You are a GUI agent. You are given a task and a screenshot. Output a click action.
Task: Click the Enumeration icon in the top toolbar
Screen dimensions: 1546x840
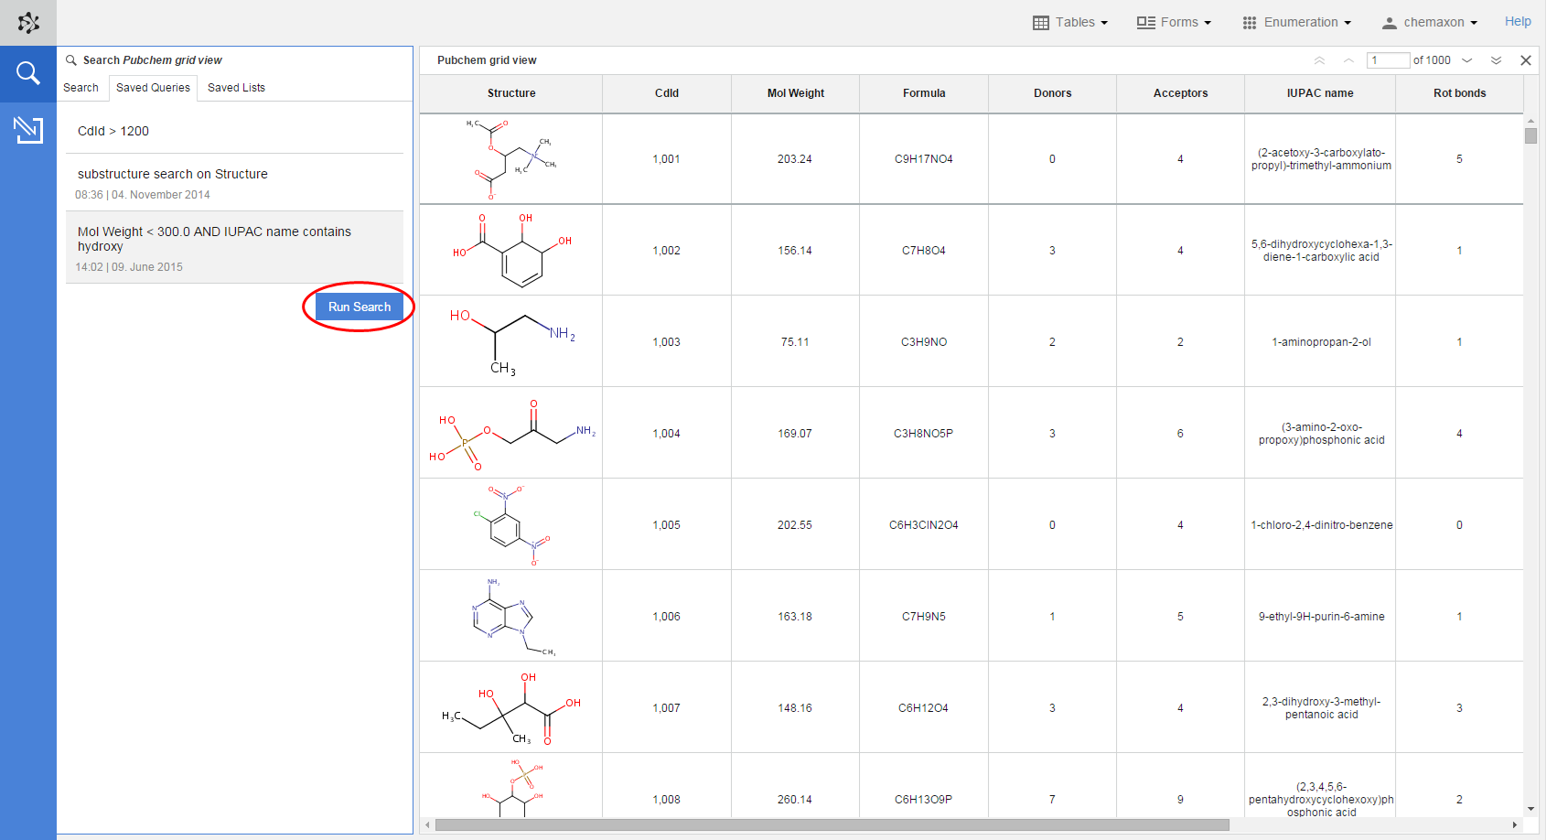point(1249,22)
